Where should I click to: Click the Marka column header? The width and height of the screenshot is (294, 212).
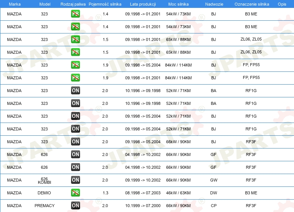15,4
